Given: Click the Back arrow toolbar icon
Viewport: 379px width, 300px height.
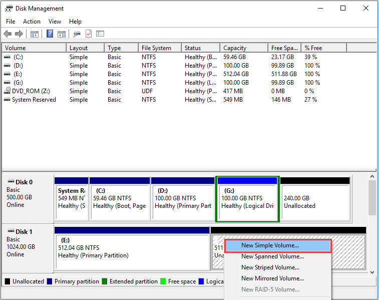Looking at the screenshot, I should pos(8,34).
